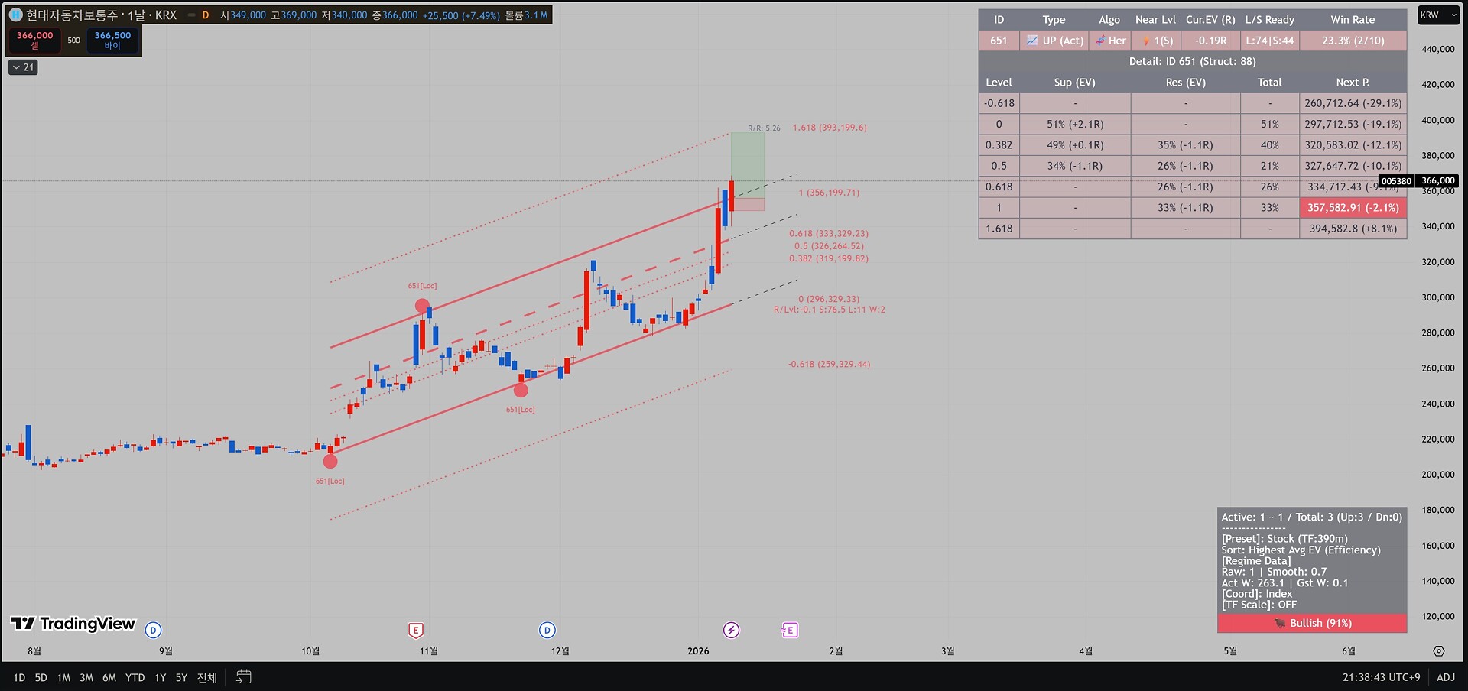
Task: Select the green long-position target box
Action: click(748, 166)
